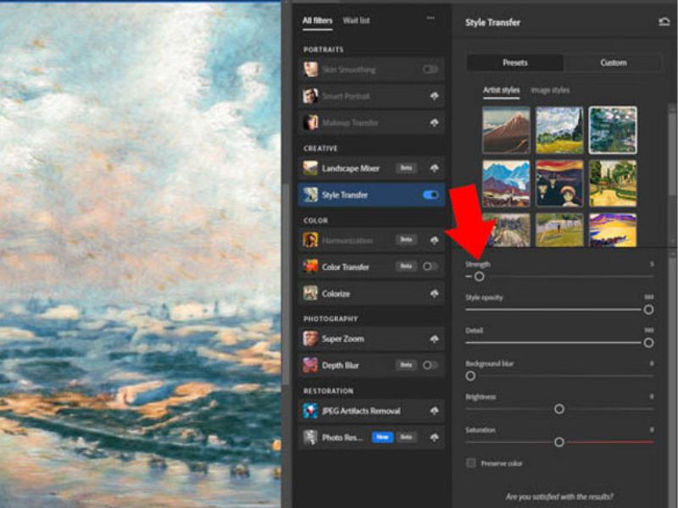This screenshot has width=678, height=508.
Task: Click the Depth Blur filter thumbnail icon
Action: coord(310,366)
